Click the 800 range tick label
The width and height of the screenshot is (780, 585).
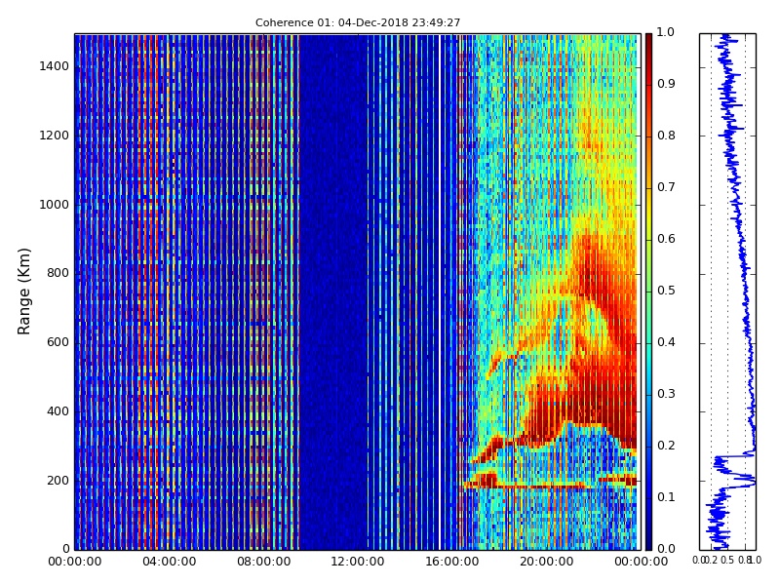click(x=58, y=273)
